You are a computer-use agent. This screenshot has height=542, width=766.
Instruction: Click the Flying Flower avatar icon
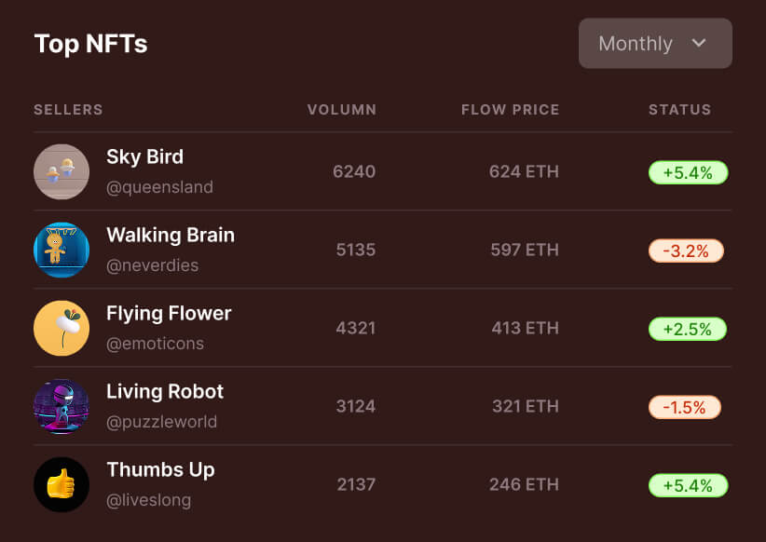(x=62, y=328)
